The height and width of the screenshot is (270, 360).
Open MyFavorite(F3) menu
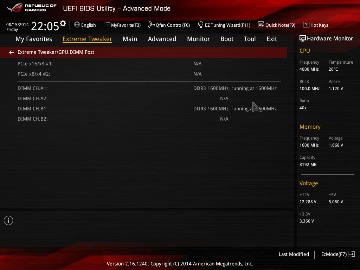point(122,25)
